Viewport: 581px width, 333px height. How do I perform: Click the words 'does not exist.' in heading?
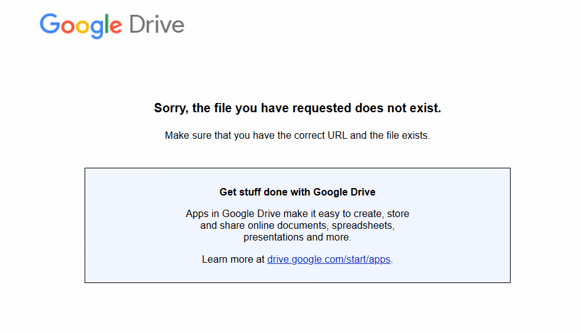point(398,108)
